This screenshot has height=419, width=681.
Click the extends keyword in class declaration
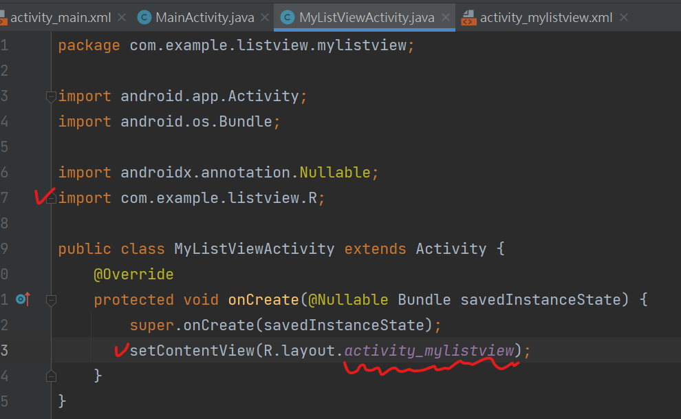coord(376,249)
